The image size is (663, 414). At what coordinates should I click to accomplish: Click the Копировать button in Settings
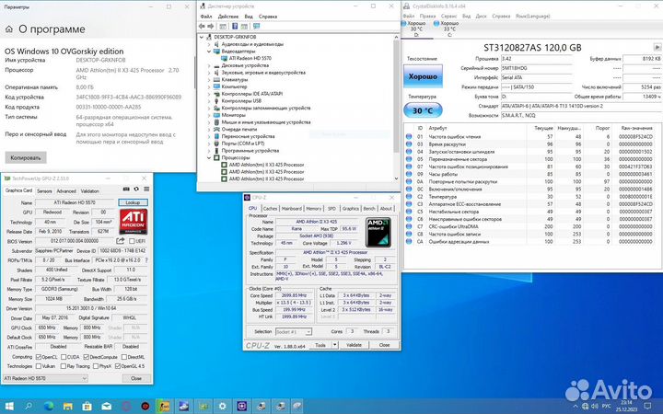(26, 158)
